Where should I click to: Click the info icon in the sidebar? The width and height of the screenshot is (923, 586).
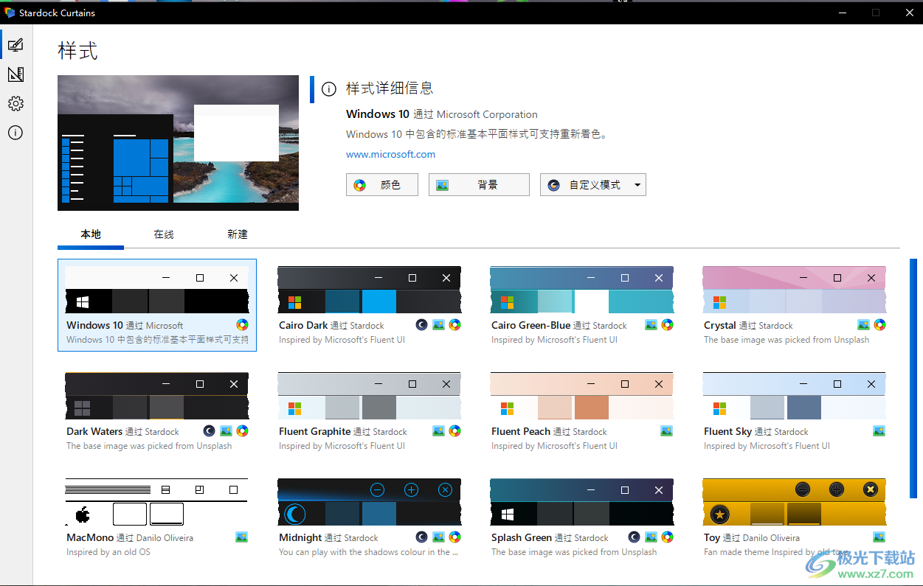tap(15, 133)
